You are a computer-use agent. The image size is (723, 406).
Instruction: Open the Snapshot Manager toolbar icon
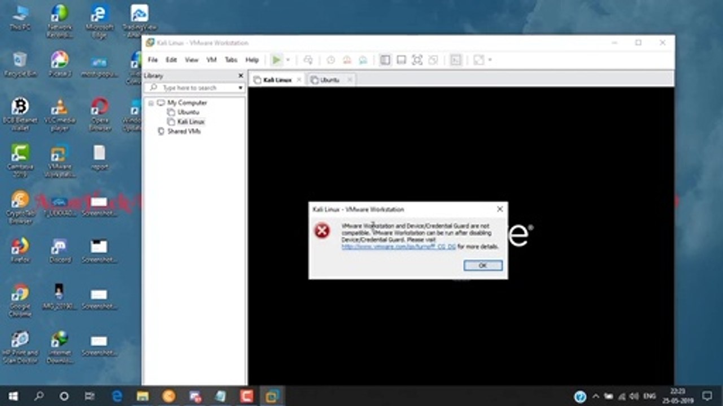click(x=363, y=60)
